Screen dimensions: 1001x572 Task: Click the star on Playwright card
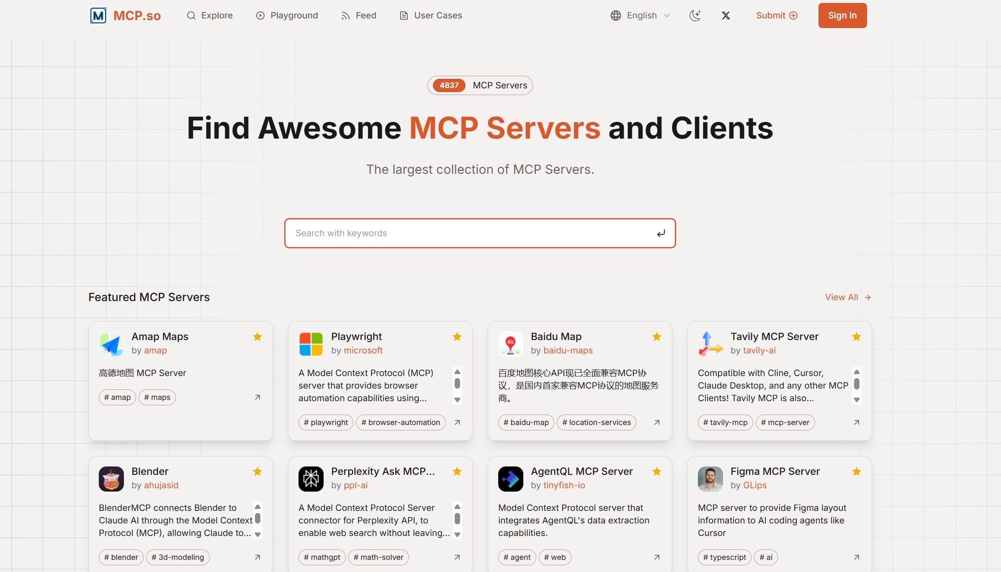[x=457, y=337]
